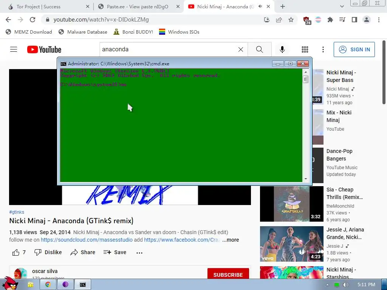Open the 5:11 PM clock
The height and width of the screenshot is (290, 387).
click(366, 285)
